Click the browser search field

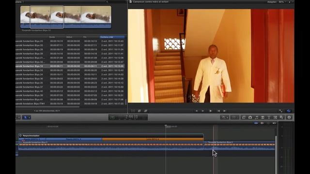[116, 2]
